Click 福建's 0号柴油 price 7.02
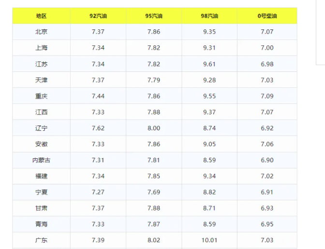The width and height of the screenshot is (325, 249). (x=267, y=176)
